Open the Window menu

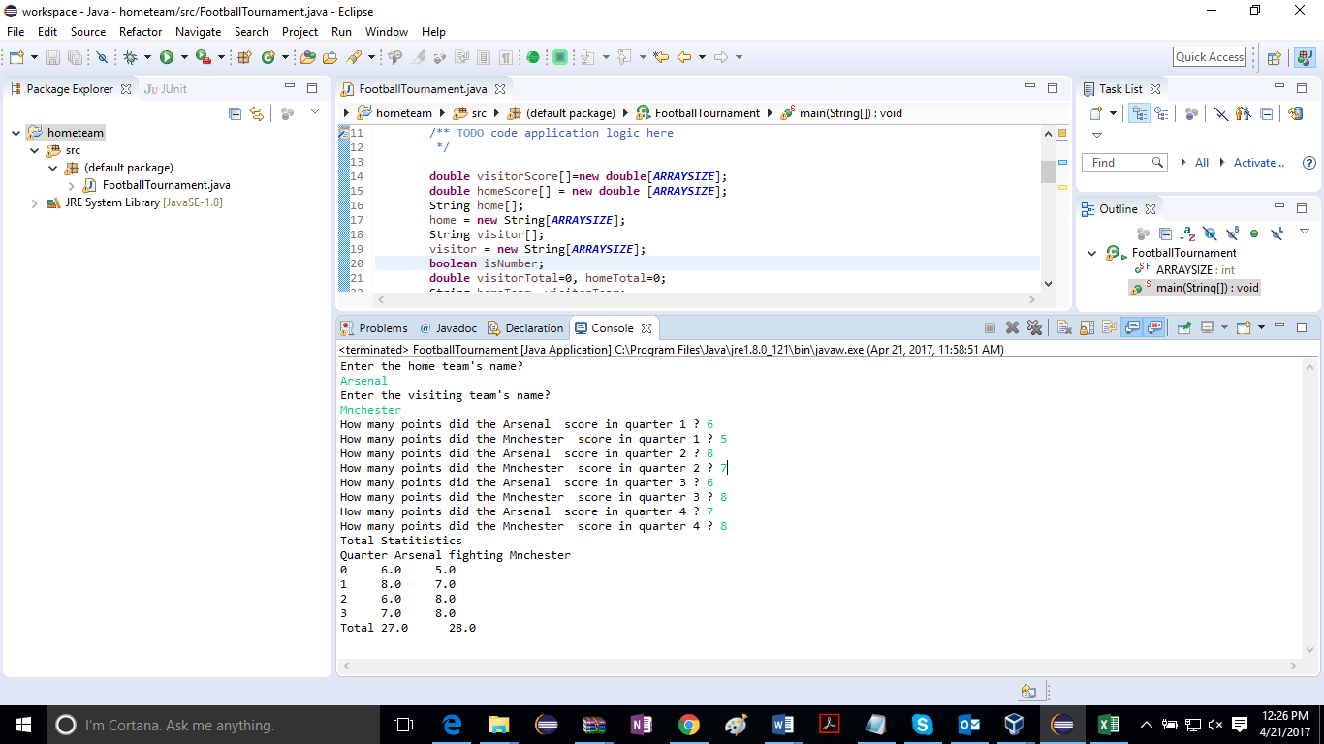[387, 32]
